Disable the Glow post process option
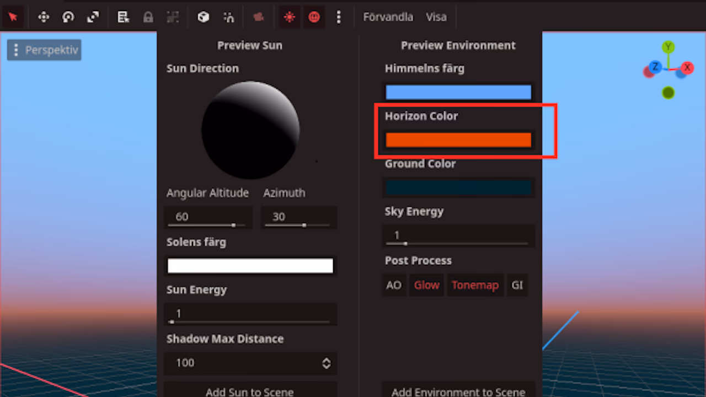 pyautogui.click(x=426, y=285)
